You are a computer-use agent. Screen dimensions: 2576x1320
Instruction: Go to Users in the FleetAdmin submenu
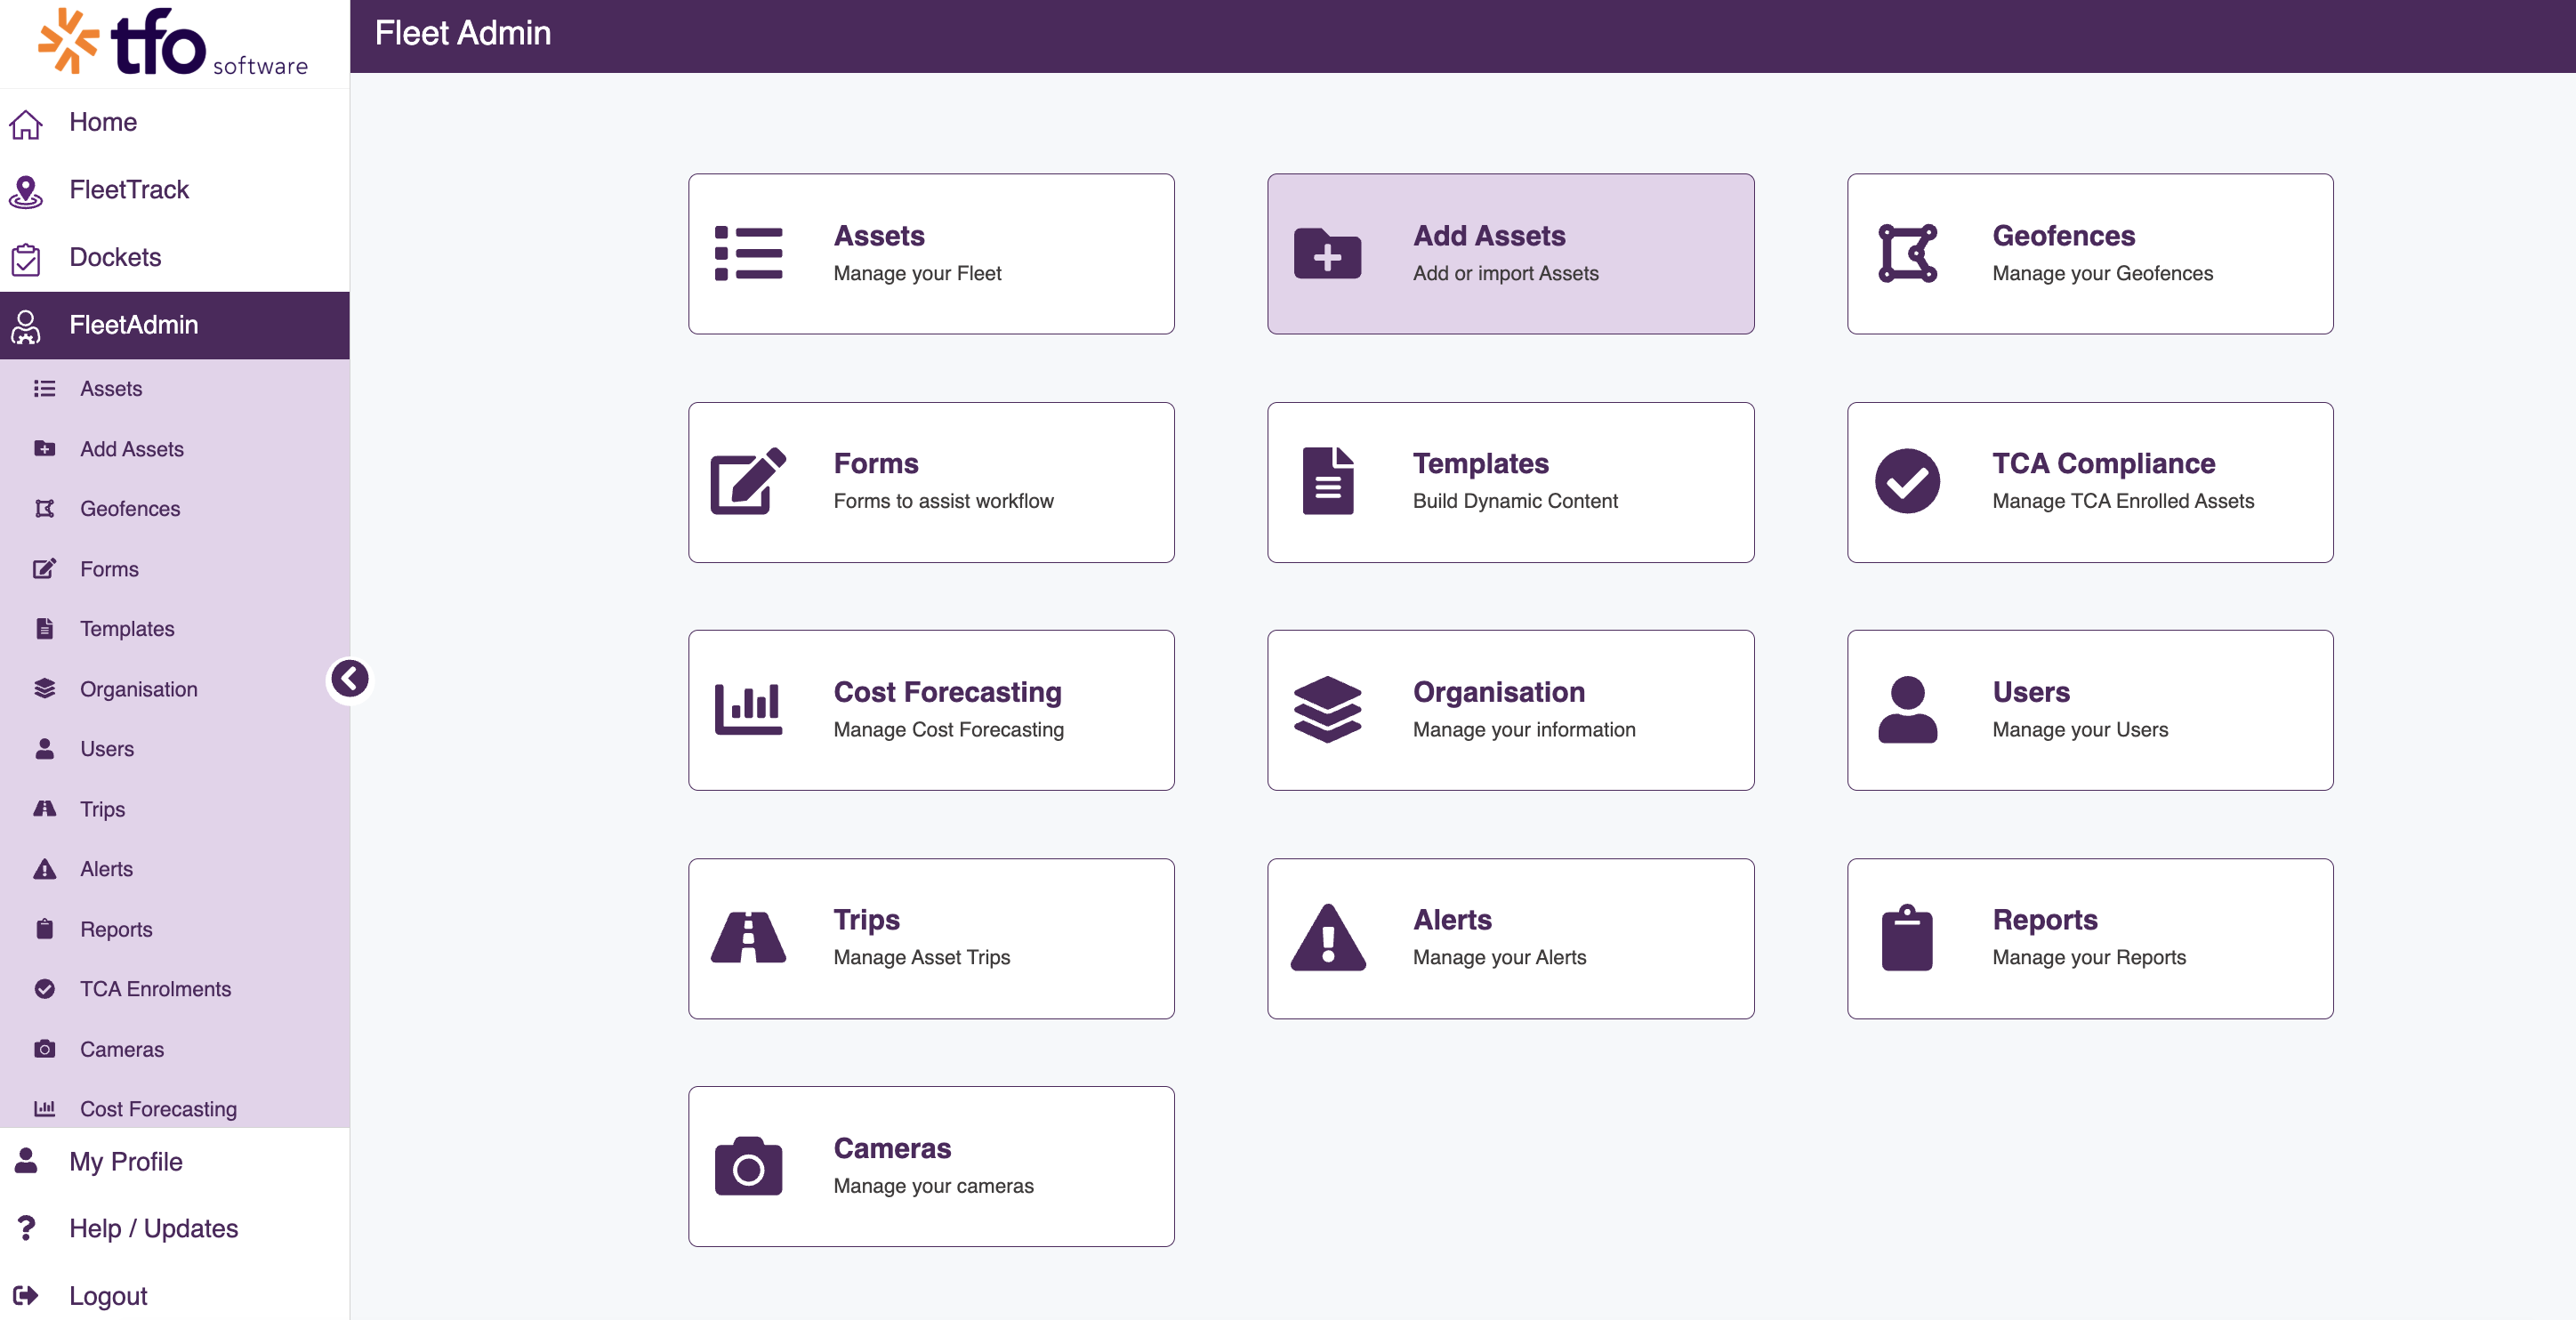(175, 749)
